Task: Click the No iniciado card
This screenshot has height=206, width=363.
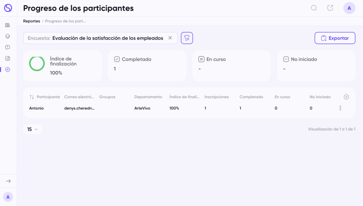Action: (316, 66)
